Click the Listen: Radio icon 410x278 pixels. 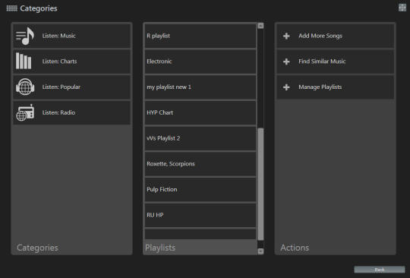[x=25, y=112]
